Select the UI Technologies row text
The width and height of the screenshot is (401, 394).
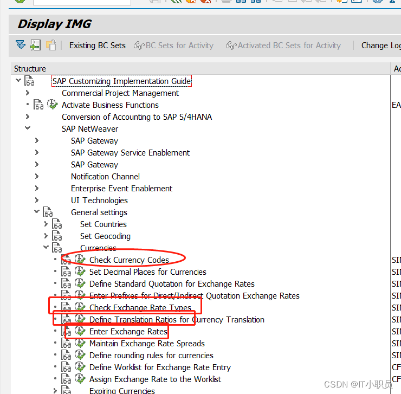pos(99,200)
